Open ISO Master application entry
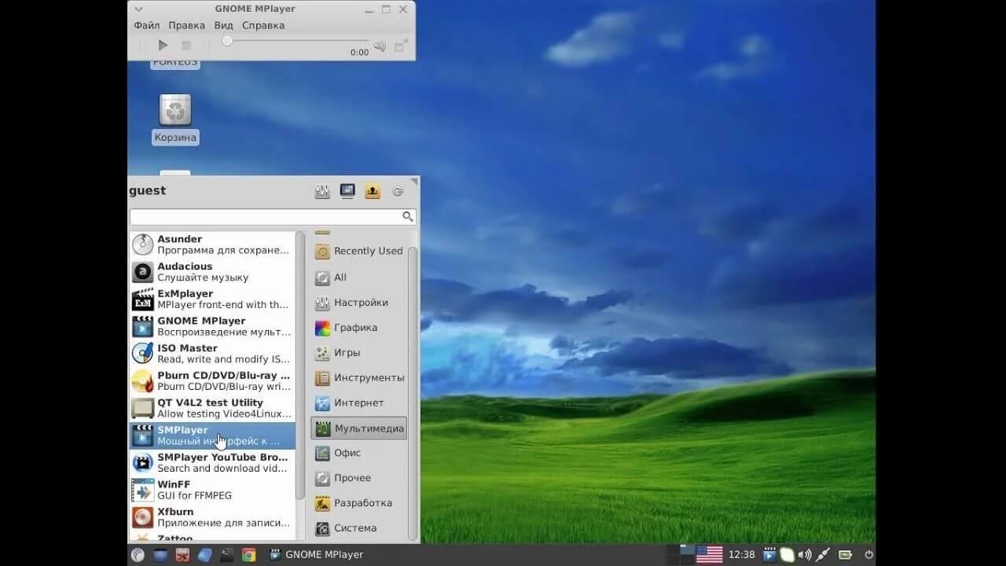The height and width of the screenshot is (566, 1006). coord(212,354)
